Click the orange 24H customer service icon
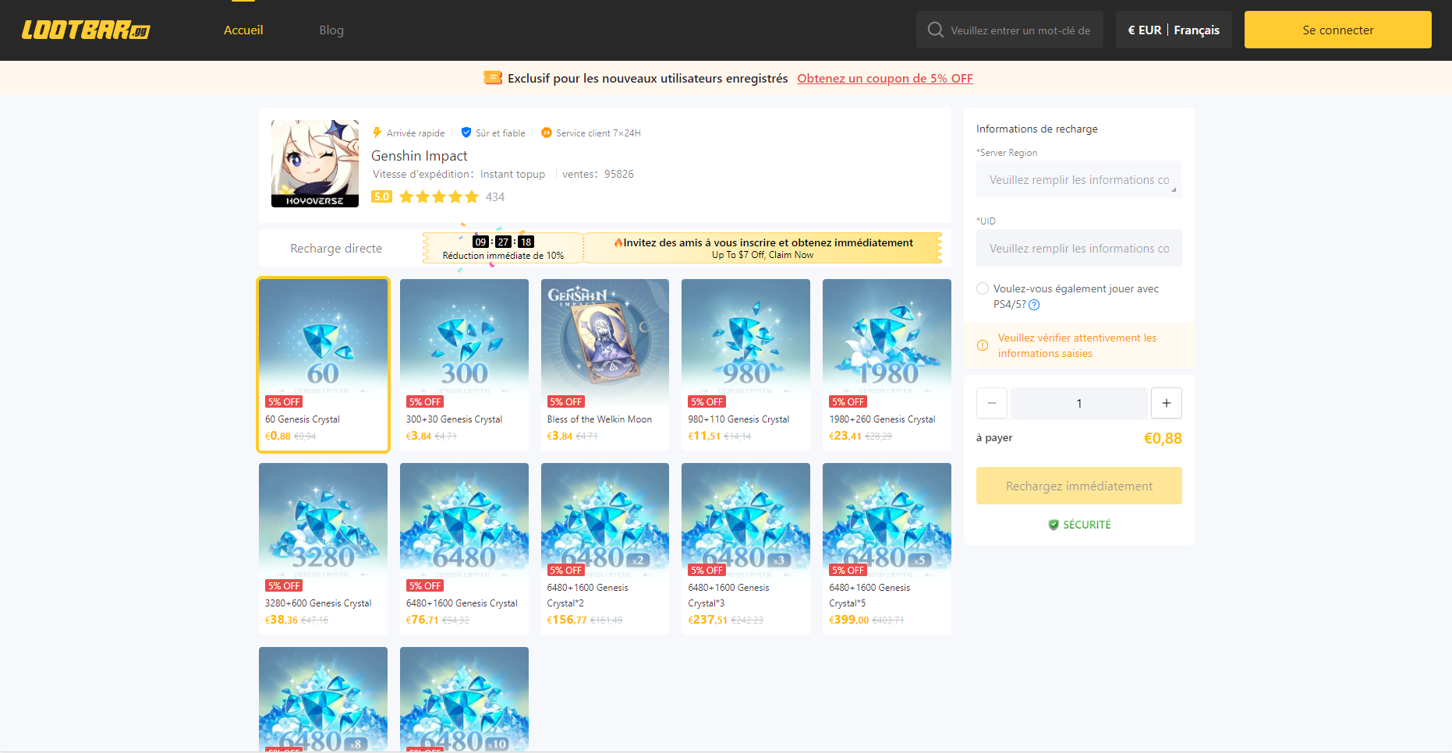The height and width of the screenshot is (753, 1452). tap(547, 133)
